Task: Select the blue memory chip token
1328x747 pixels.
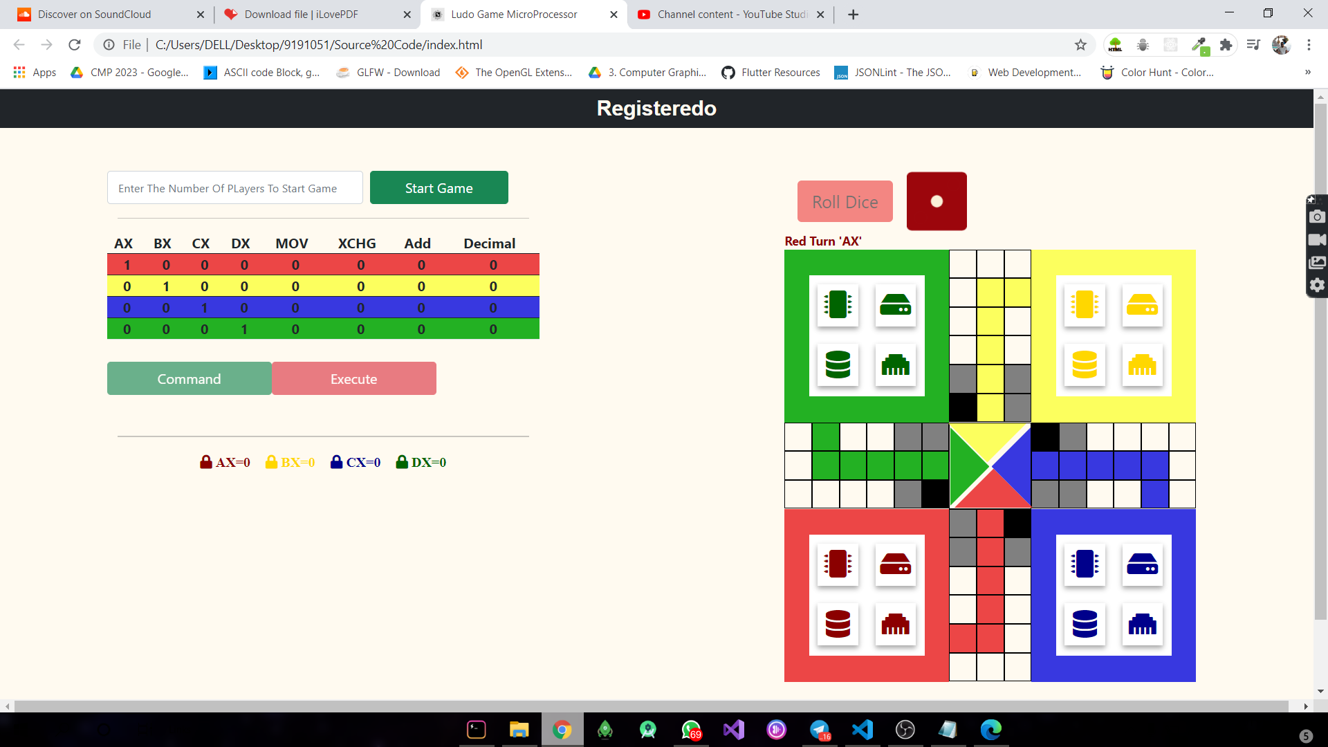Action: tap(1085, 564)
